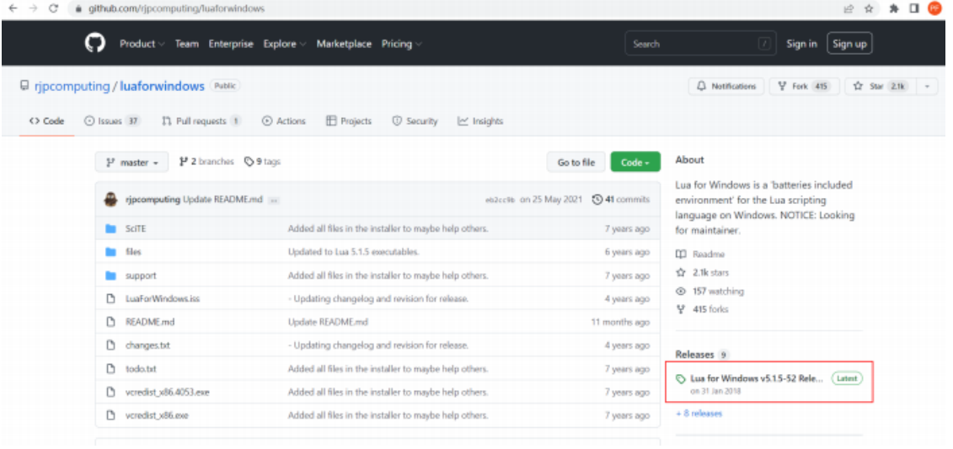Open Lua for Windows v5.1.5-52 release

tap(757, 378)
